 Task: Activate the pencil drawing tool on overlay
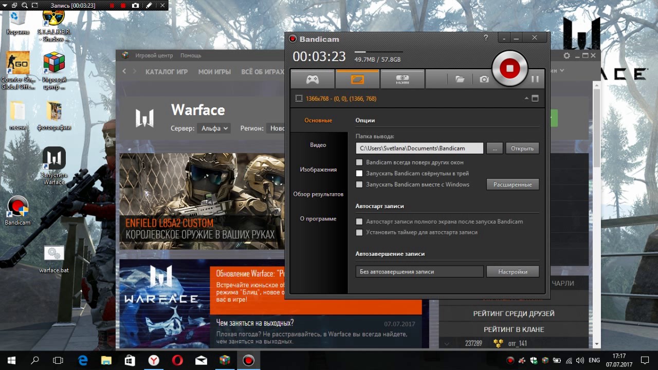(x=149, y=5)
